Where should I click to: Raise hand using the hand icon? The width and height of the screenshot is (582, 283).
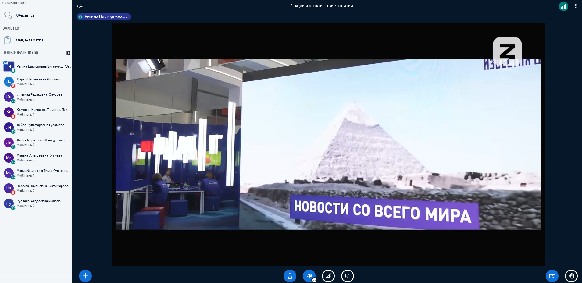click(571, 276)
